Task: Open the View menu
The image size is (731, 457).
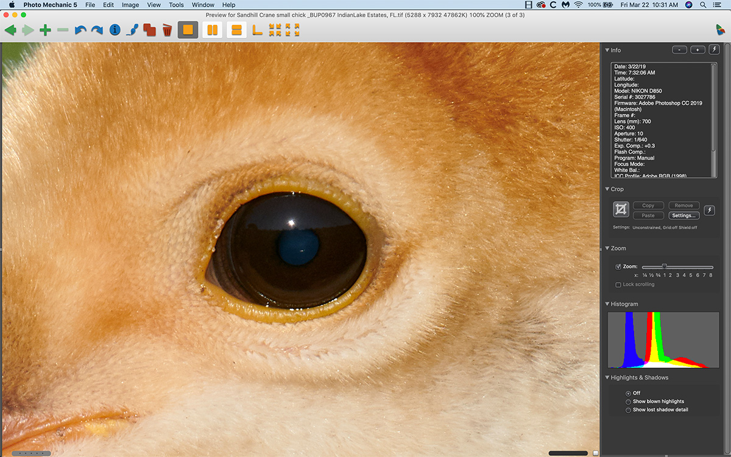Action: tap(154, 5)
